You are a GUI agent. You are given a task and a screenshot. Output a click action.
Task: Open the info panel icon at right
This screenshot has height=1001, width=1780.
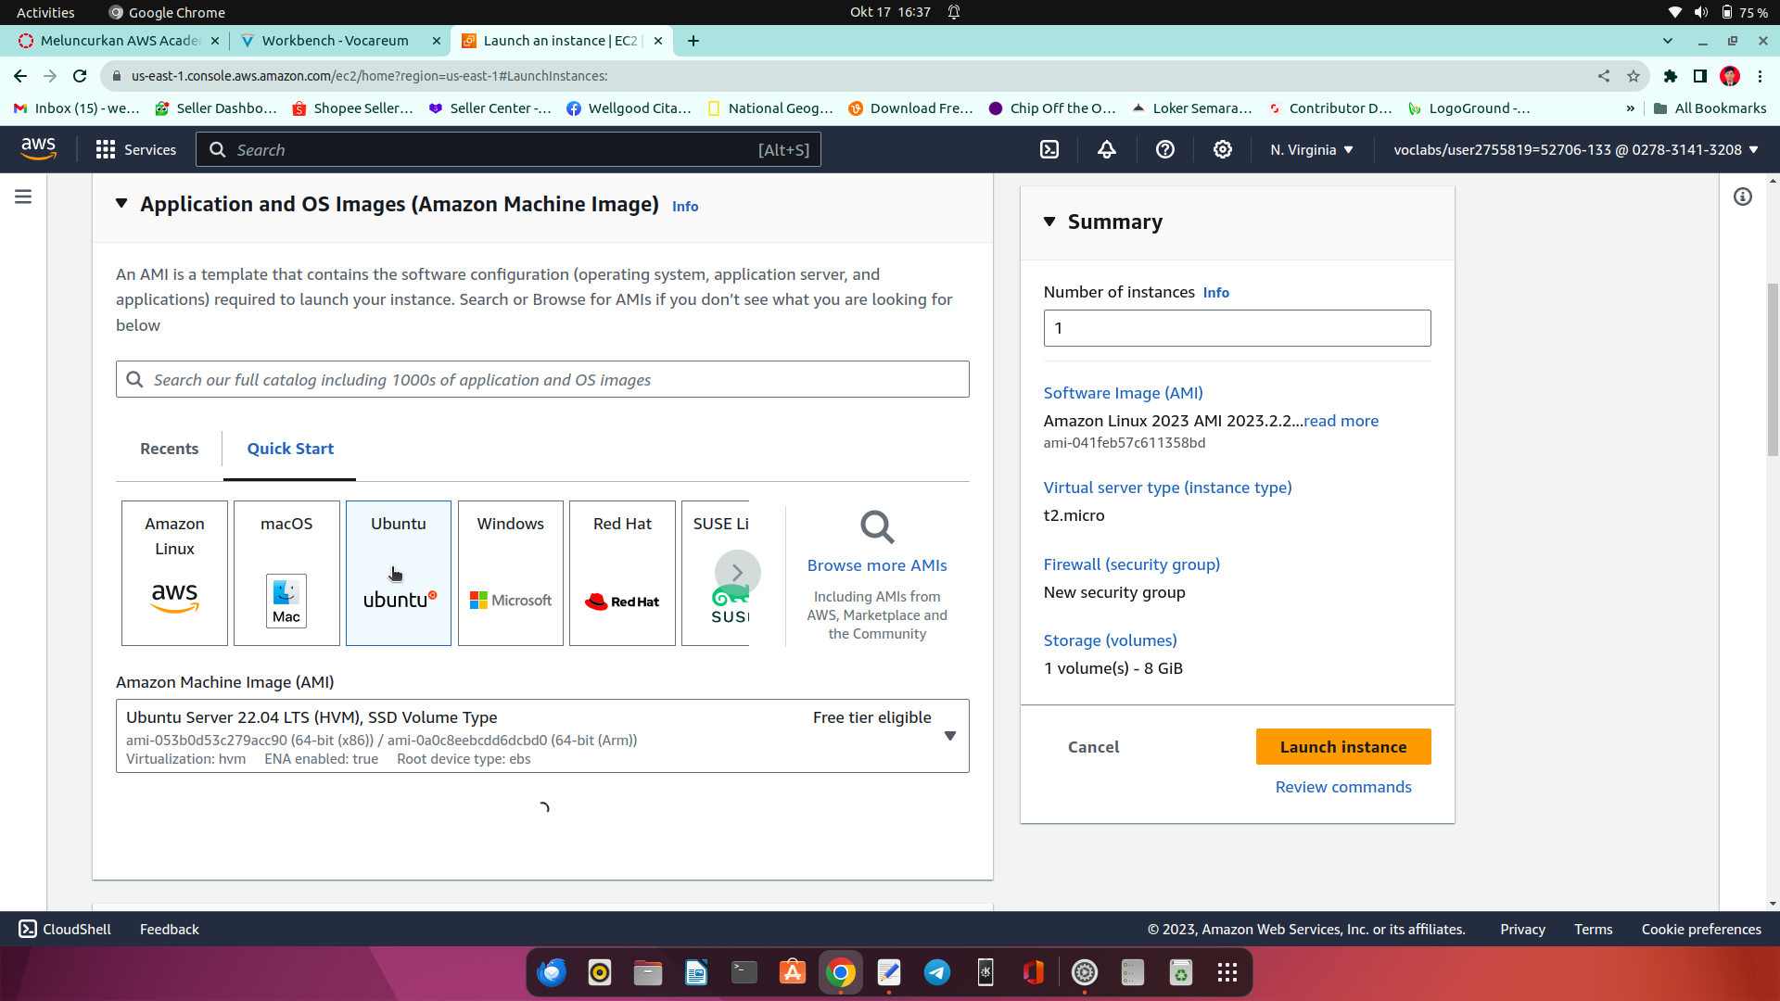pos(1743,196)
